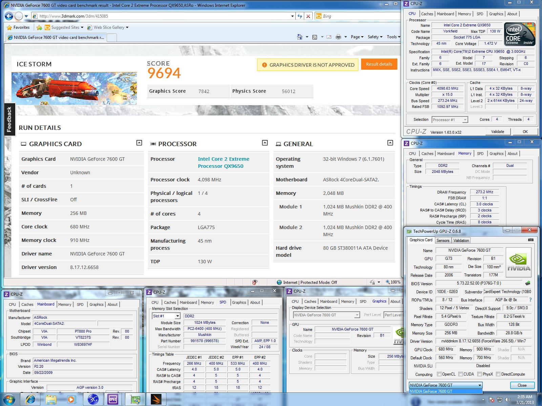Click the RSS Feeds icon in IE
The width and height of the screenshot is (542, 406).
pyautogui.click(x=315, y=37)
